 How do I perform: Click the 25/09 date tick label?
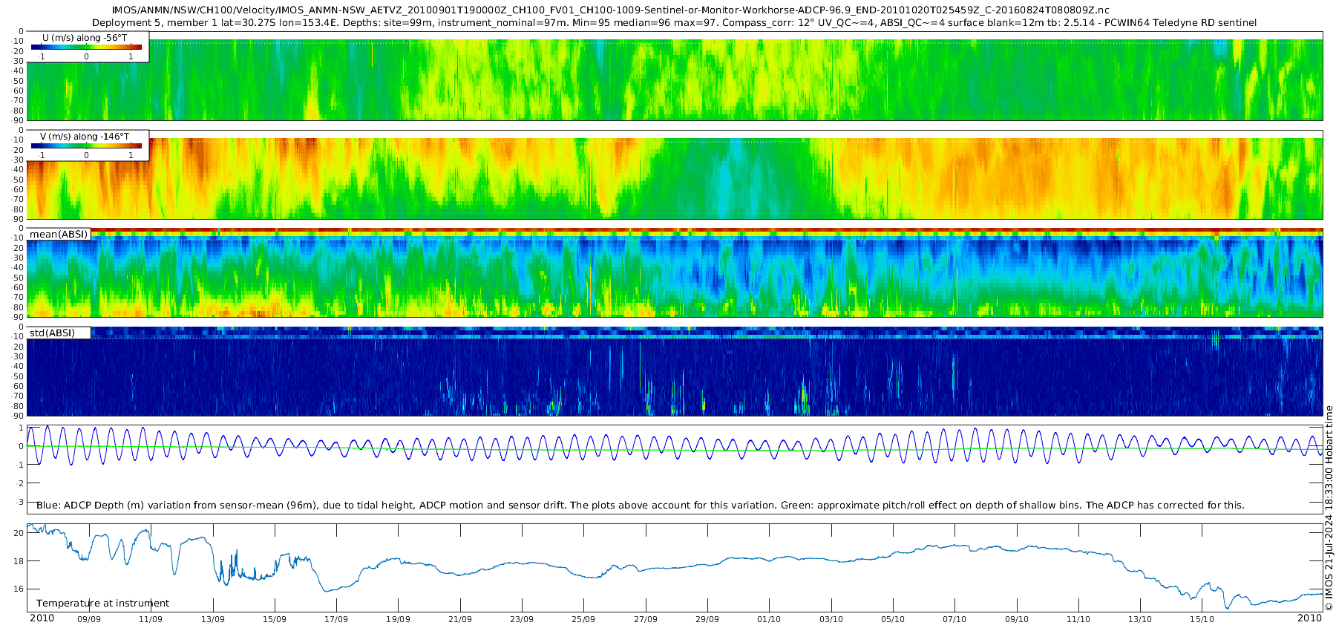(583, 619)
